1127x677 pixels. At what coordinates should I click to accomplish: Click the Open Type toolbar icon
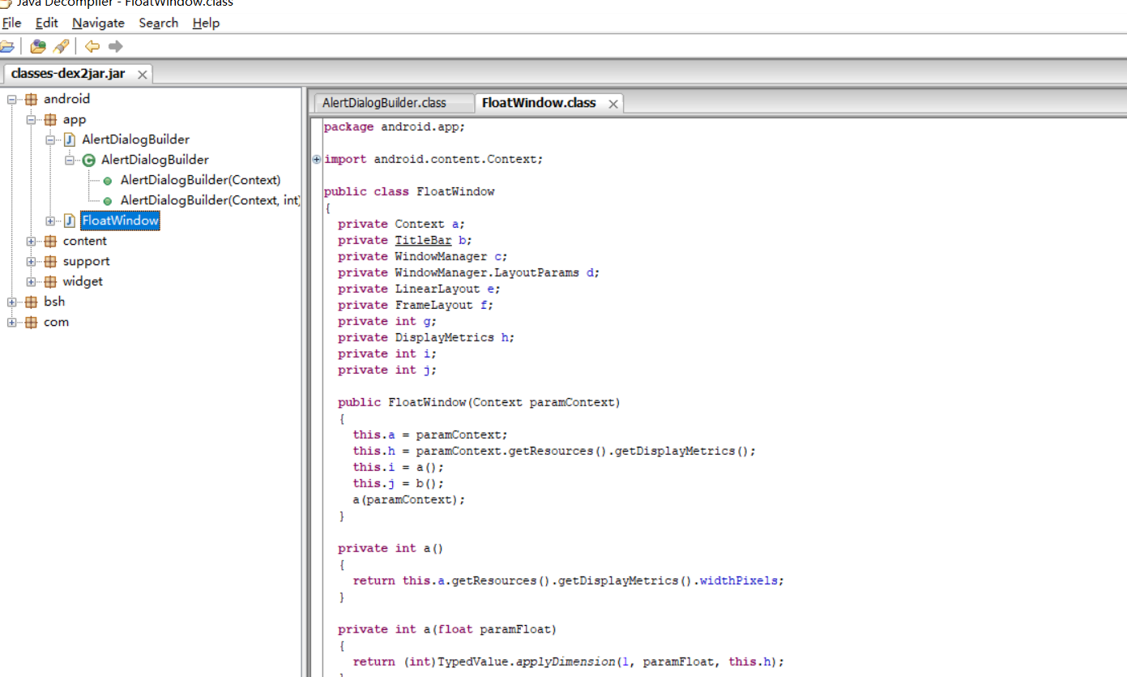pos(38,46)
